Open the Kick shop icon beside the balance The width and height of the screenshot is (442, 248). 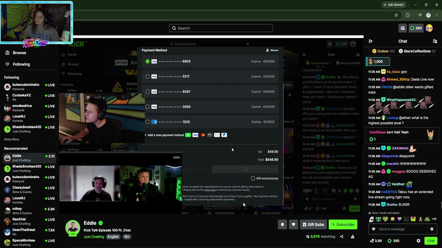click(403, 28)
